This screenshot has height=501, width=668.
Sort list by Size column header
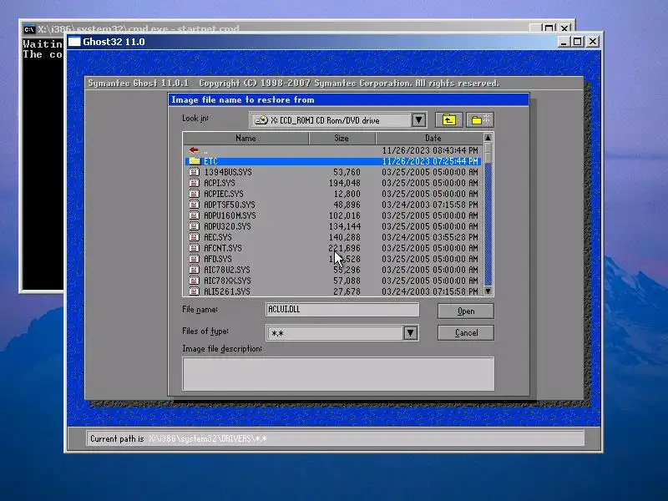(342, 138)
